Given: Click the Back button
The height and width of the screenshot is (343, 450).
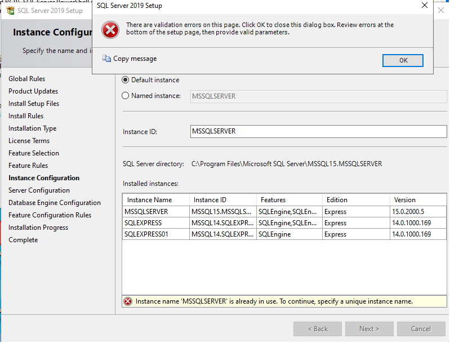Looking at the screenshot, I should 318,329.
